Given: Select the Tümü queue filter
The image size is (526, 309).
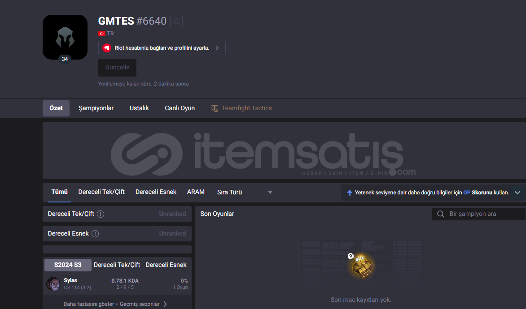Looking at the screenshot, I should (59, 192).
